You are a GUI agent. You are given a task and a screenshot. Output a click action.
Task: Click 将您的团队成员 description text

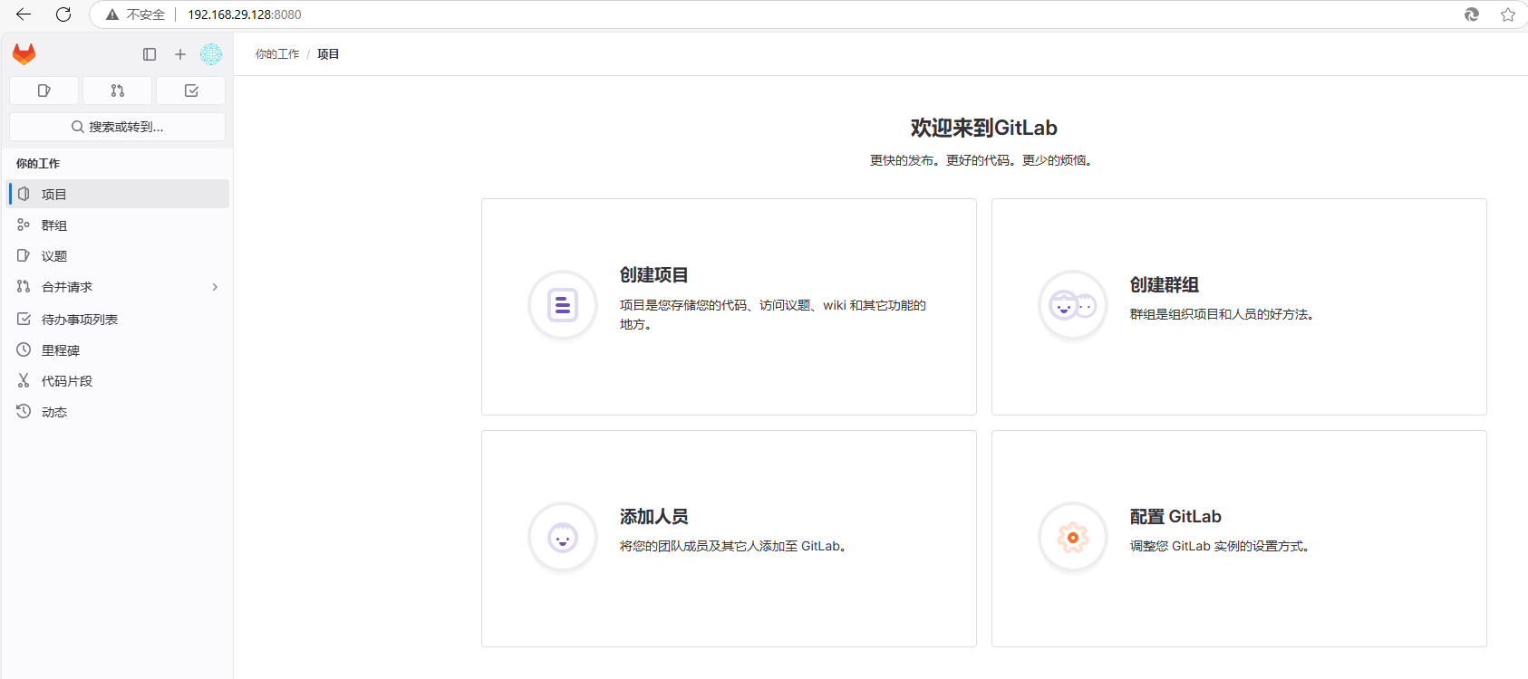coord(733,546)
